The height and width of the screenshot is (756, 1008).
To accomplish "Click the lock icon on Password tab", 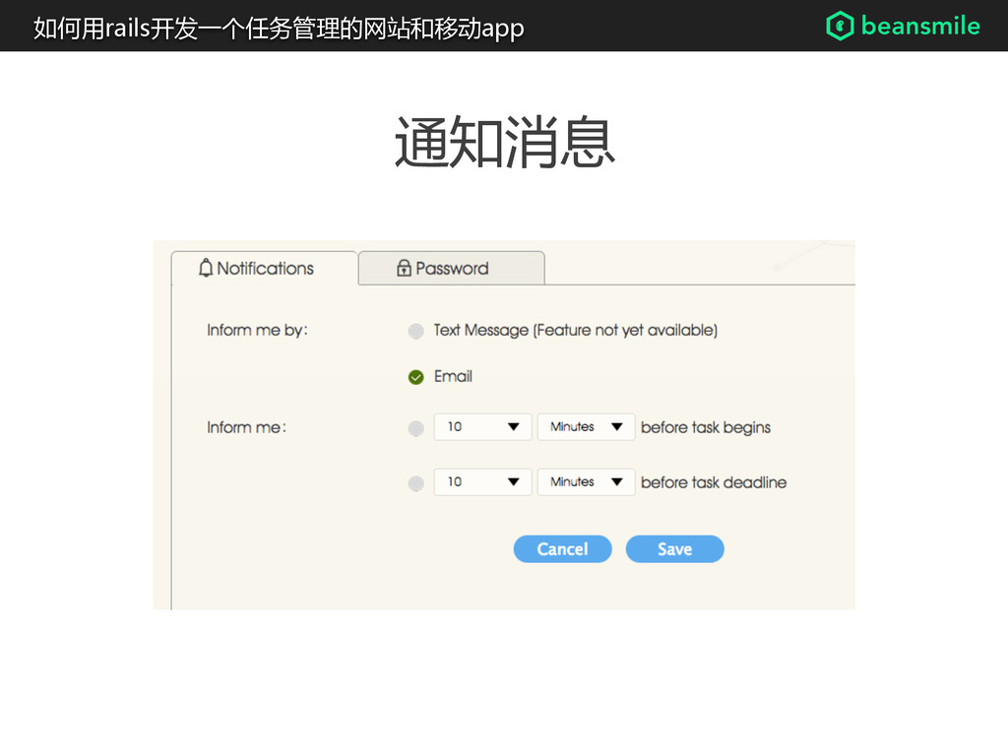I will coord(404,268).
